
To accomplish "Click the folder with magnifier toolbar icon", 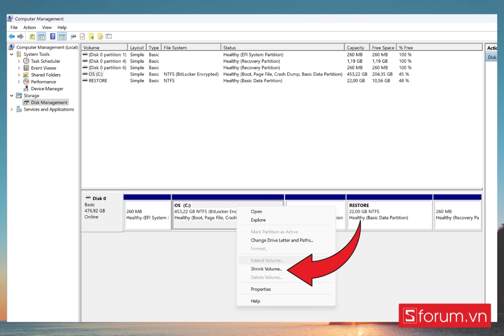I will 100,37.
